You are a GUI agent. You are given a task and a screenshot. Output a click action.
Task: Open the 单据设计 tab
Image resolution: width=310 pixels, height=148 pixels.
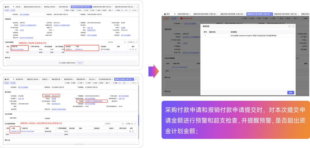pyautogui.click(x=45, y=79)
